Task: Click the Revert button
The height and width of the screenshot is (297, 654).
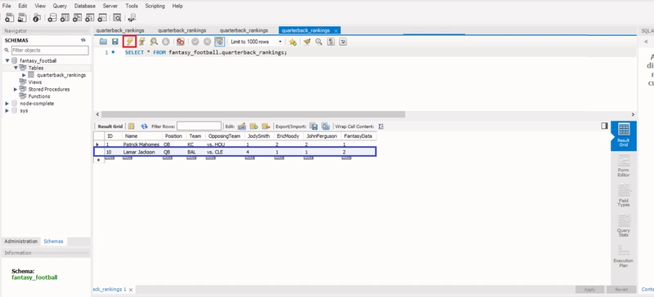Action: point(621,290)
